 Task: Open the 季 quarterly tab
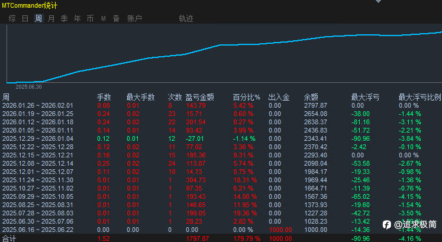click(64, 18)
